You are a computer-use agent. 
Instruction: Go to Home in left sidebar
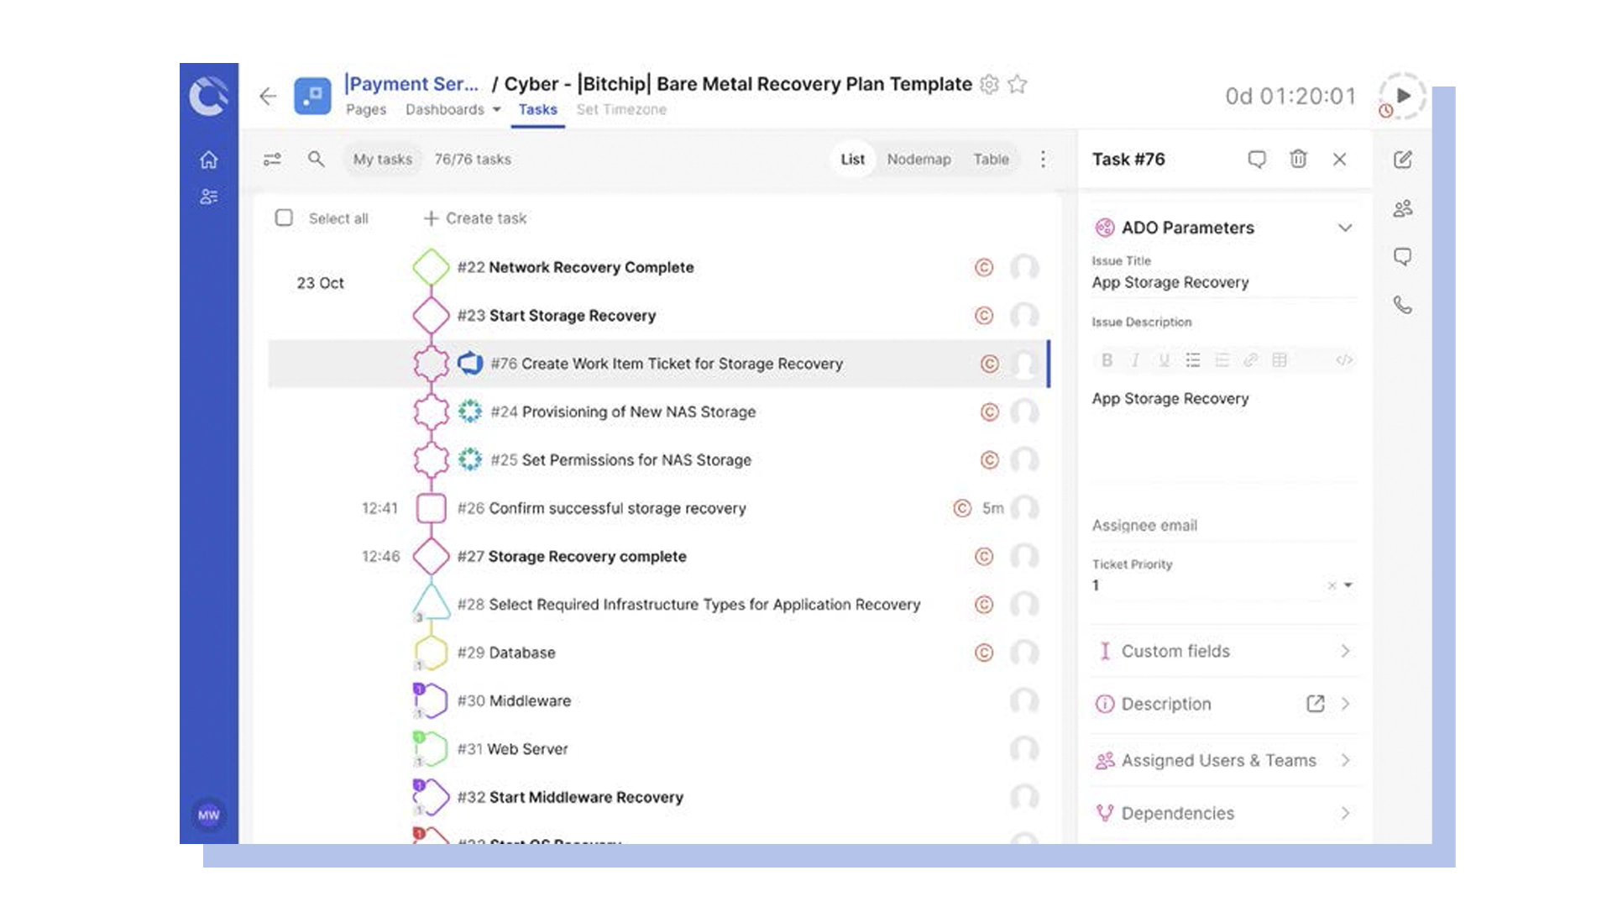[209, 160]
